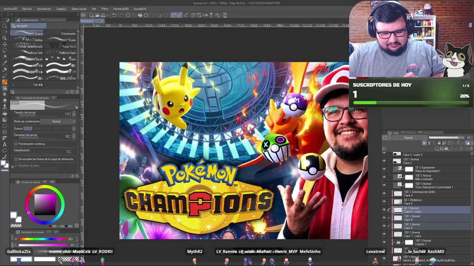Hide the Carpeta 1 folder
This screenshot has width=474, height=266.
(384, 242)
